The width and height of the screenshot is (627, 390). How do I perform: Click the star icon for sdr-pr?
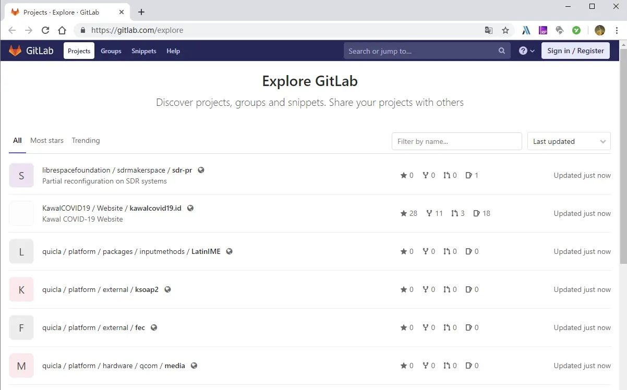(x=403, y=175)
